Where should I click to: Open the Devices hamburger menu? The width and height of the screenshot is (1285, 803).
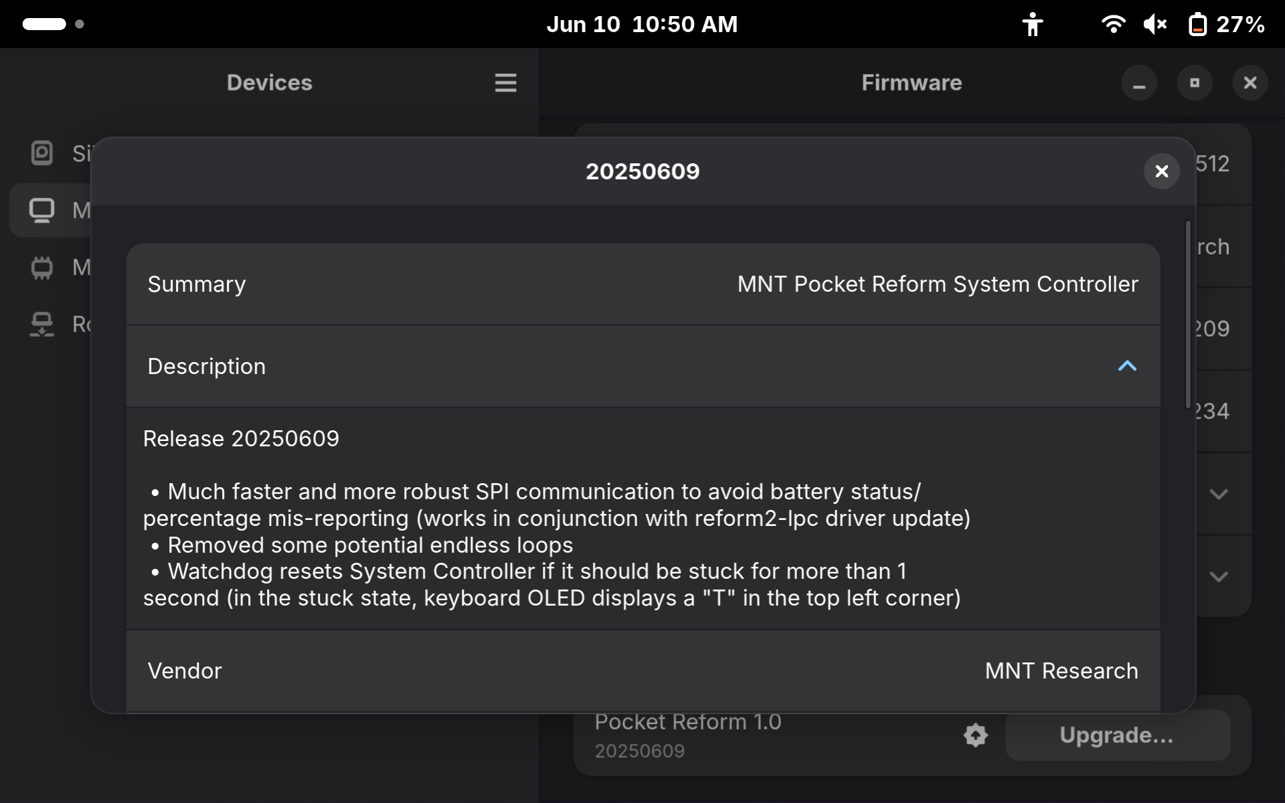pyautogui.click(x=505, y=83)
